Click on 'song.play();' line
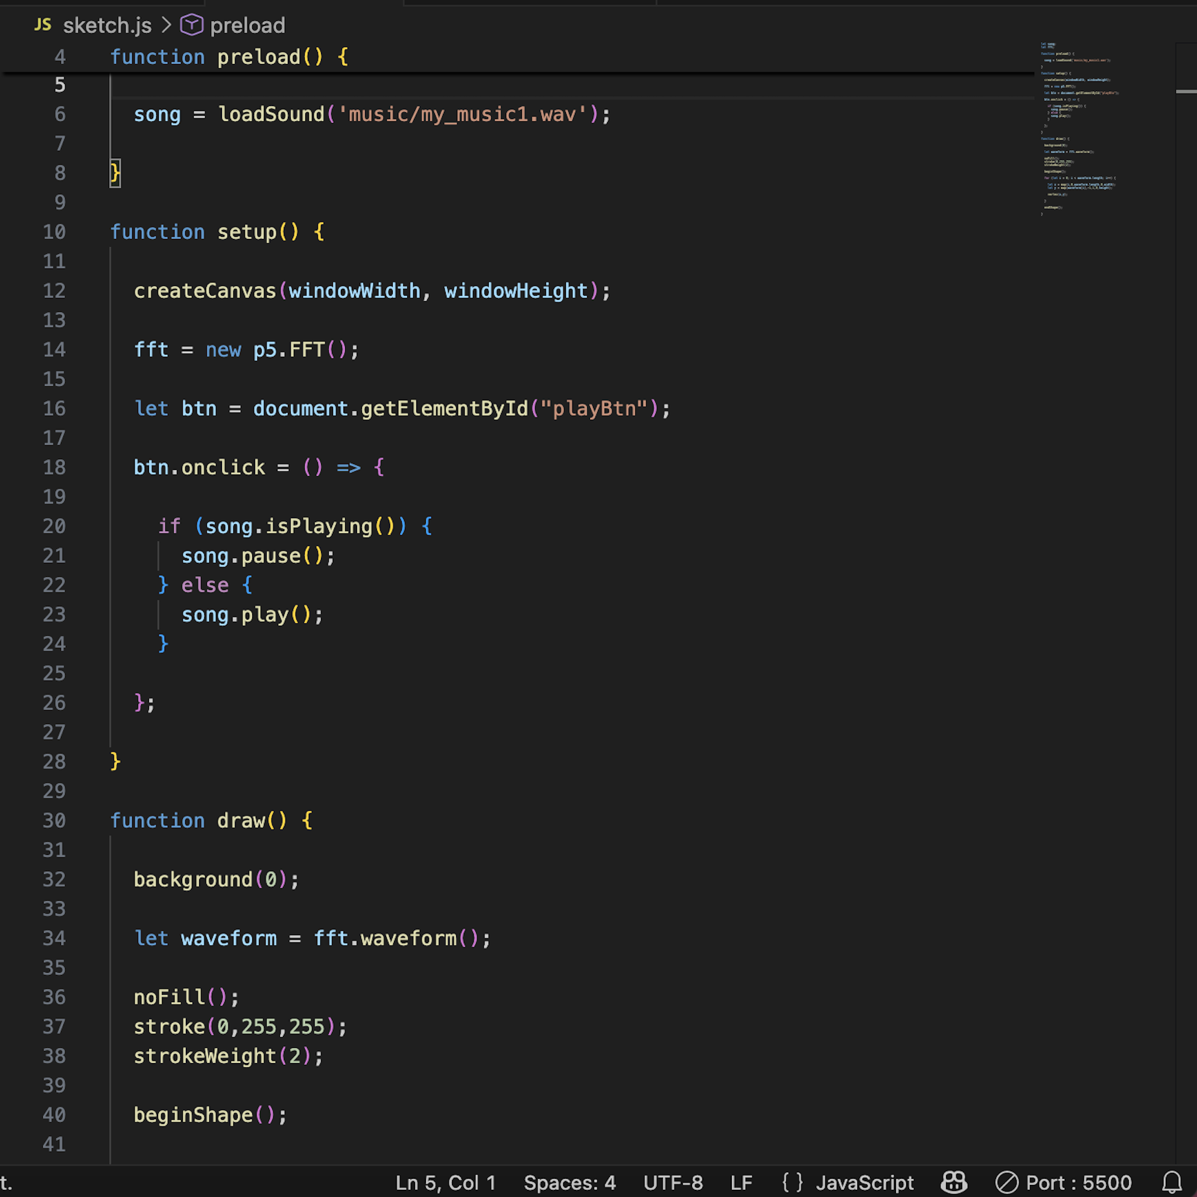This screenshot has width=1197, height=1197. pyautogui.click(x=252, y=615)
